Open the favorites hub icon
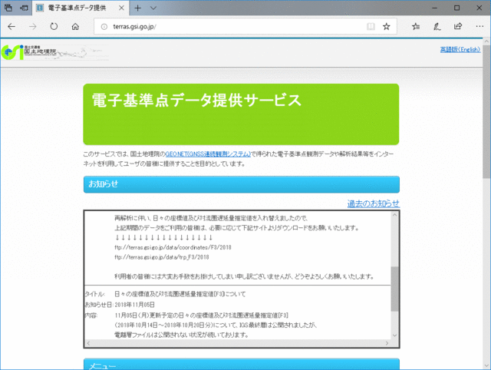Viewport: 491px width, 370px height. (416, 27)
